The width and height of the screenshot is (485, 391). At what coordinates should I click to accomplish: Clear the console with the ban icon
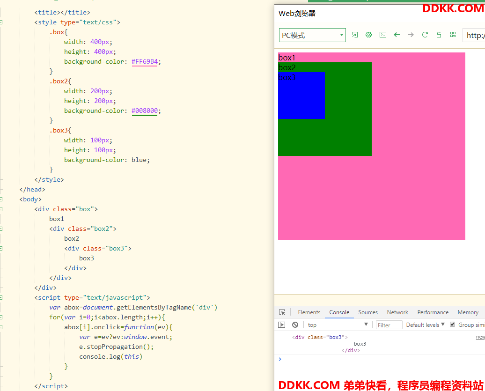pyautogui.click(x=295, y=325)
